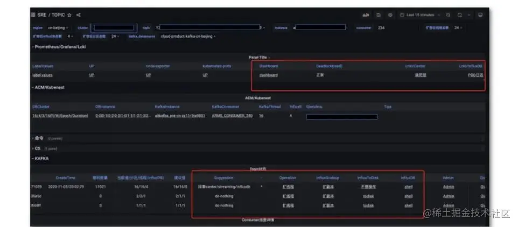The width and height of the screenshot is (518, 227).
Task: Refresh the dashboard
Action: click(459, 15)
